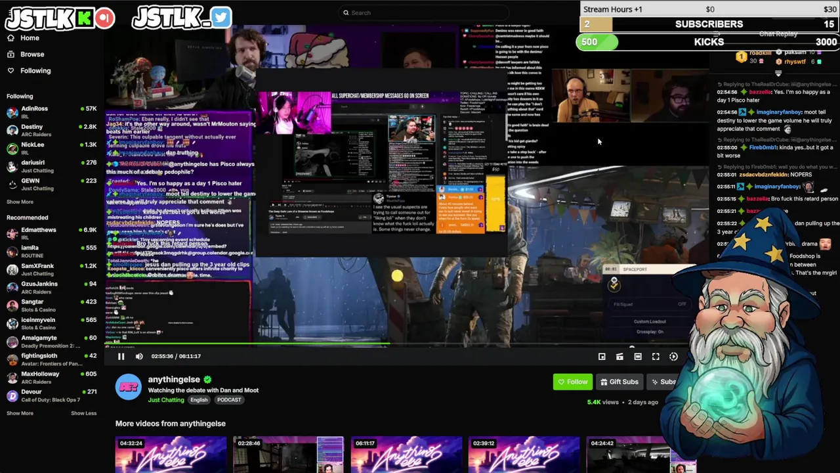Image resolution: width=840 pixels, height=473 pixels.
Task: Click 'ARC Raiders' under GzusJankins
Action: tap(36, 292)
